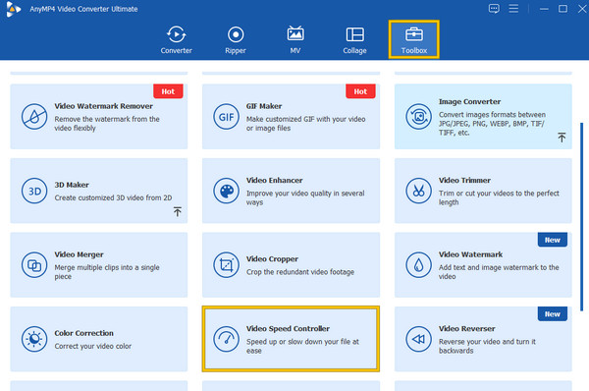Click the Video Reverser rewind icon
Screen dimensions: 589x391
coord(418,339)
